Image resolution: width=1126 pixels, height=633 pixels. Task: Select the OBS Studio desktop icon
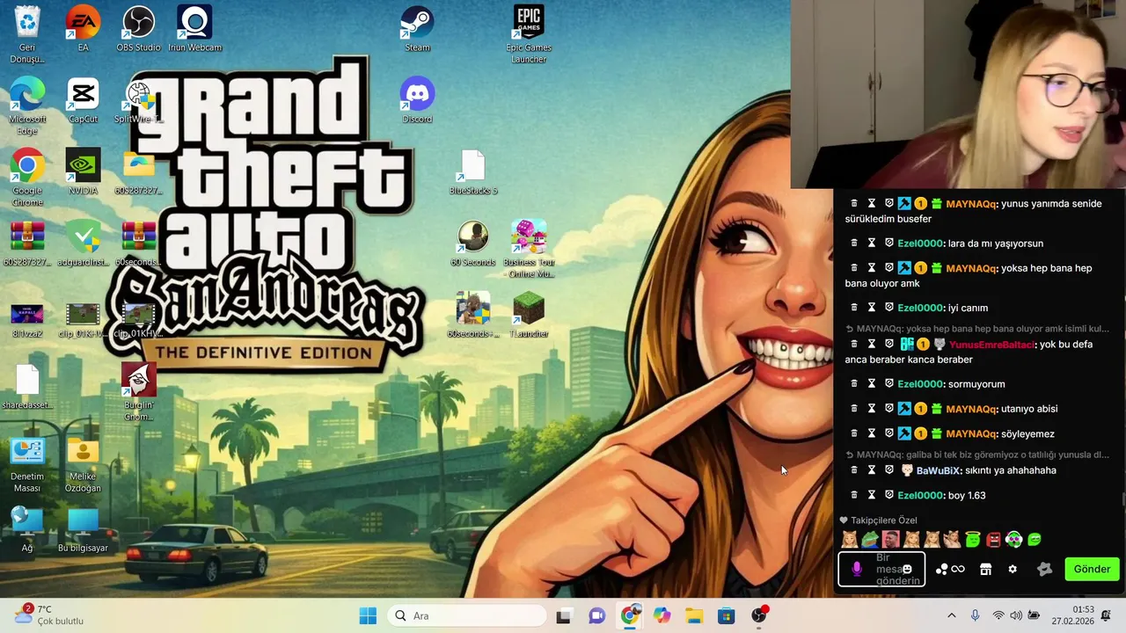coord(138,29)
